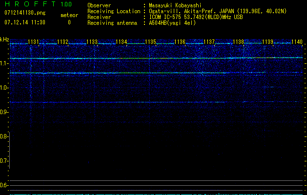The width and height of the screenshot is (307, 195).
Task: Click the 0.9 kHz axis label
Action: coord(4,112)
